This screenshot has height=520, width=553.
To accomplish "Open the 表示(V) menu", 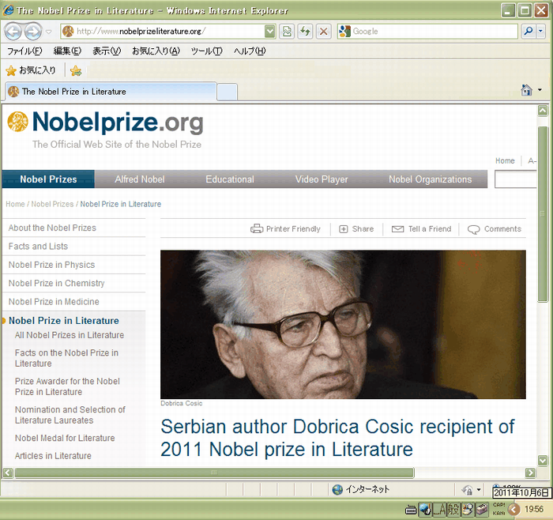I will (x=107, y=51).
